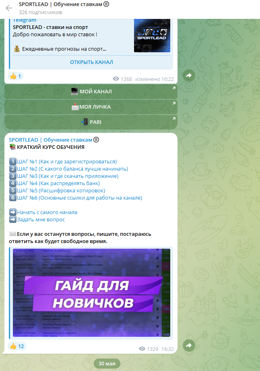The height and width of the screenshot is (371, 260).
Task: Open ШАГ №1 registration link
Action: tap(67, 162)
